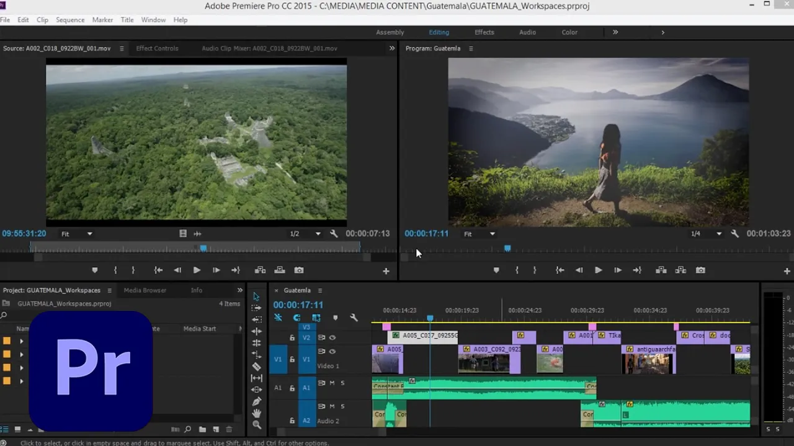Toggle Snap in the timeline
This screenshot has height=446, width=794.
coord(297,318)
